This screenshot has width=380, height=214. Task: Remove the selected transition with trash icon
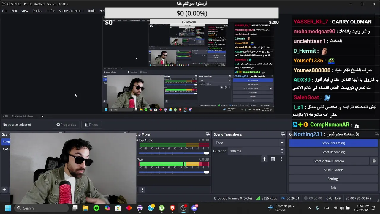pos(273,159)
